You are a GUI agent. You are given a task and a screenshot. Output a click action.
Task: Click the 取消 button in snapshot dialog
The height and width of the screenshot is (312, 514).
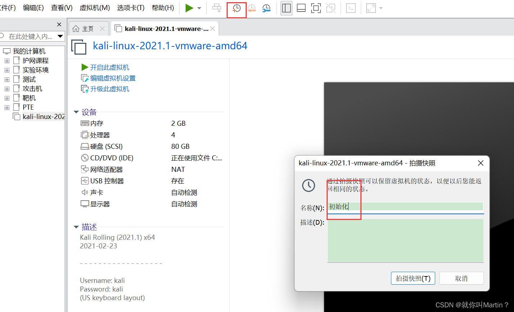point(461,278)
